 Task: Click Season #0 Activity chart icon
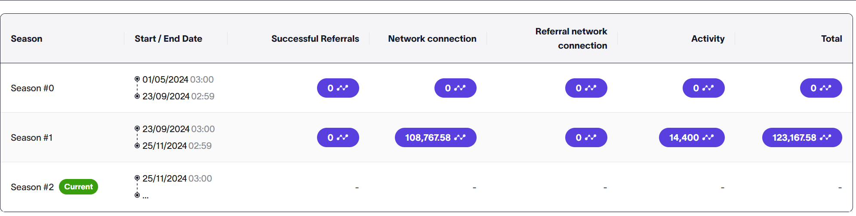pyautogui.click(x=708, y=88)
